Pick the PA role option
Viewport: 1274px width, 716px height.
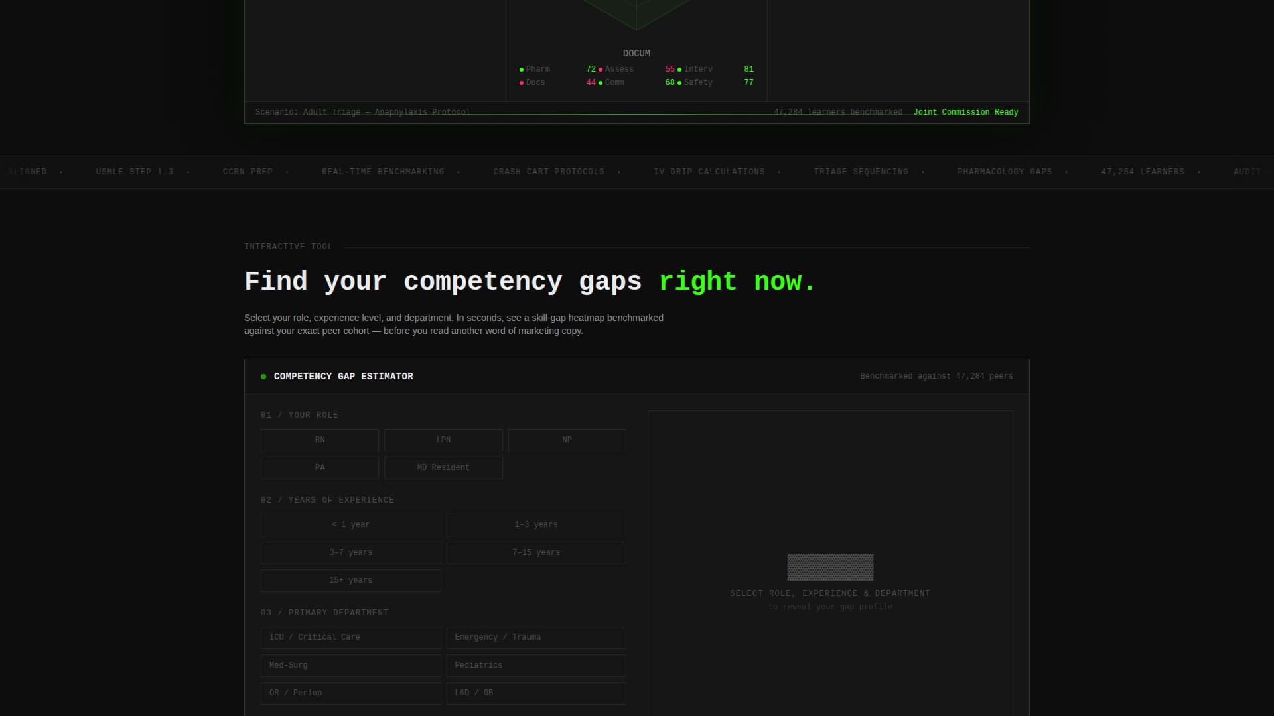point(319,468)
